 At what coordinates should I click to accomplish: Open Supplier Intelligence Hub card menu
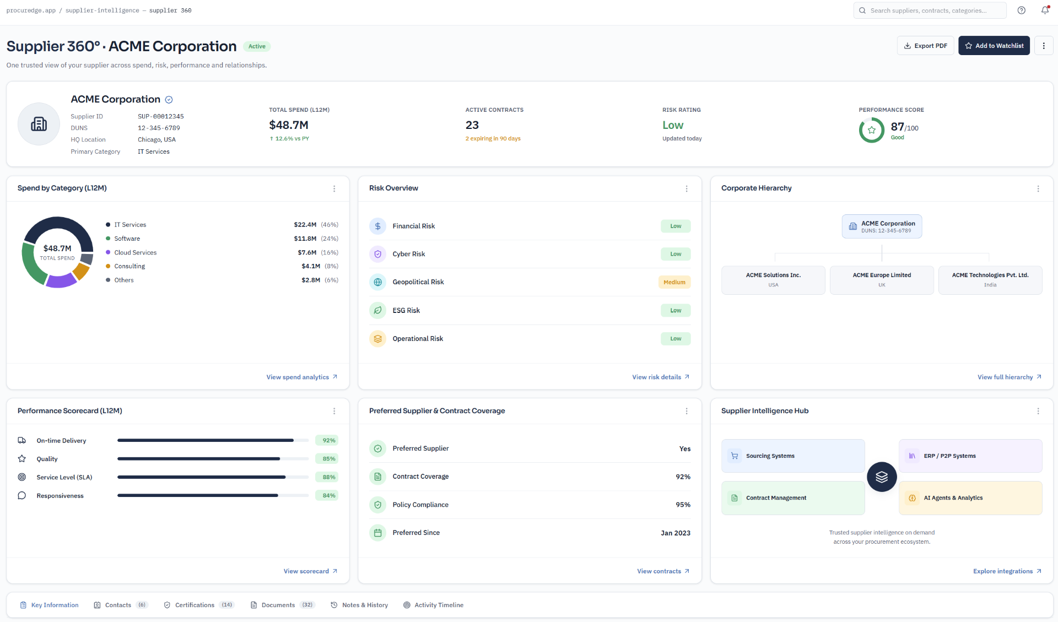[1038, 411]
